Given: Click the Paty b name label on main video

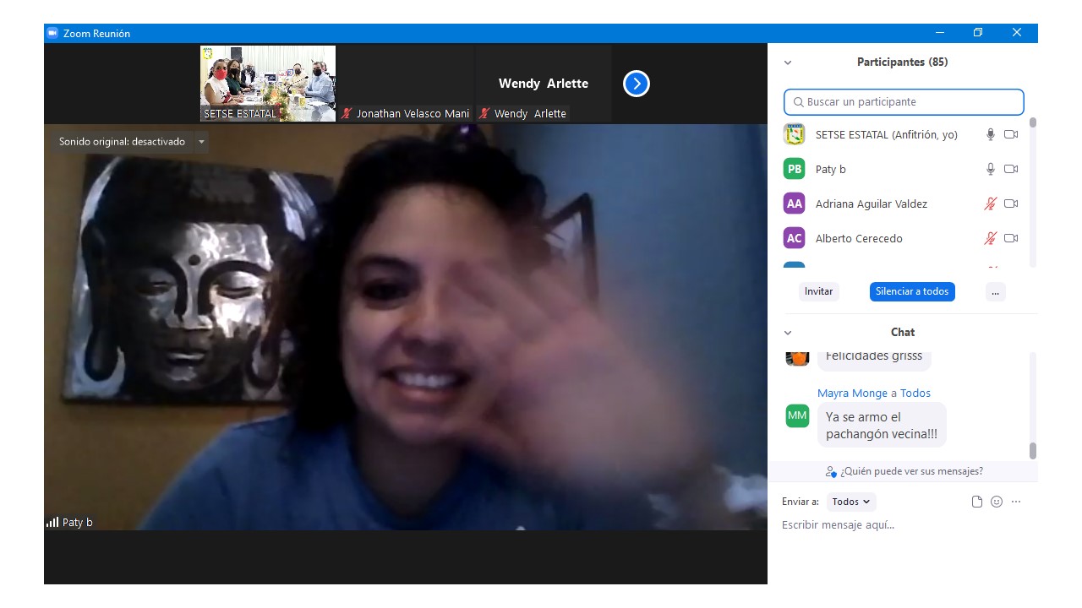Looking at the screenshot, I should (x=78, y=523).
